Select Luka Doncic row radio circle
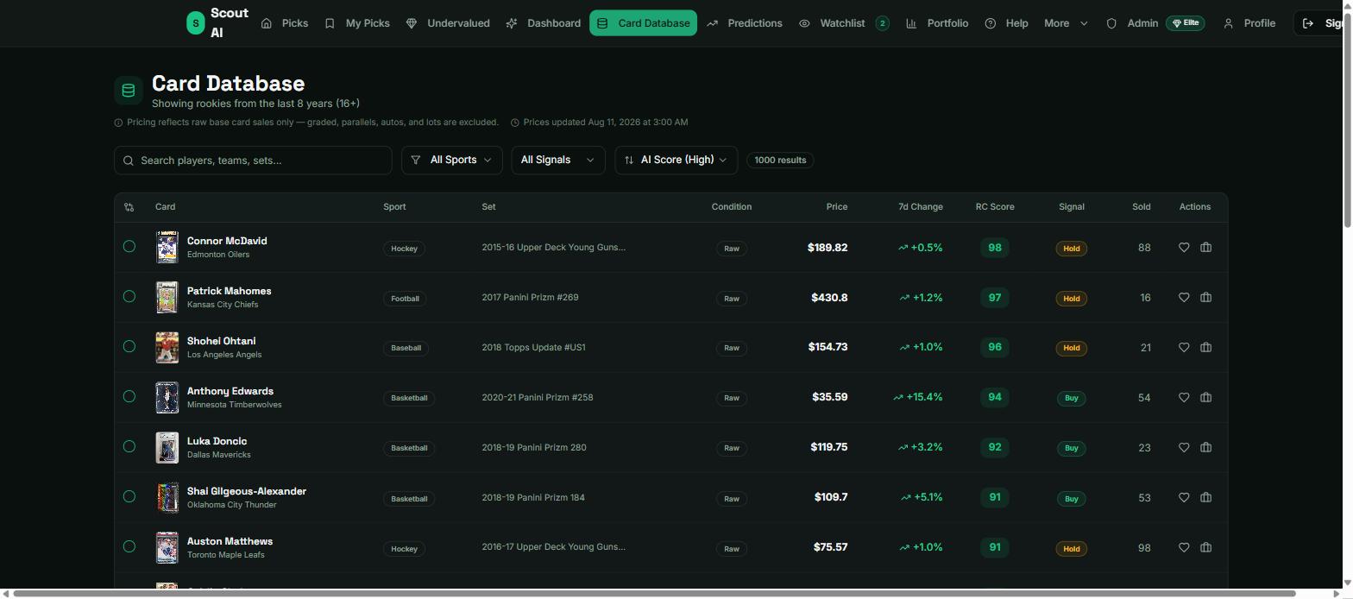This screenshot has width=1353, height=599. (x=129, y=447)
